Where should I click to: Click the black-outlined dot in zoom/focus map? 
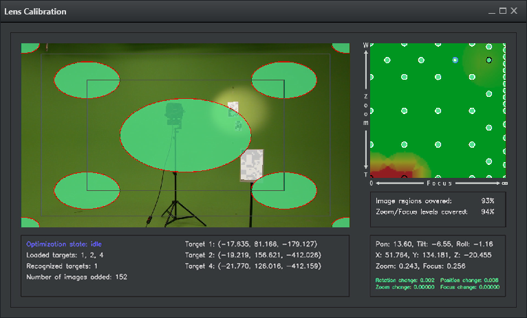point(489,60)
